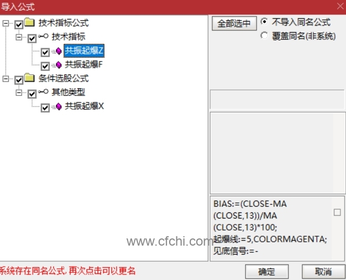Click the folder icon beside 条件选股公式
346x280 pixels.
pyautogui.click(x=29, y=78)
